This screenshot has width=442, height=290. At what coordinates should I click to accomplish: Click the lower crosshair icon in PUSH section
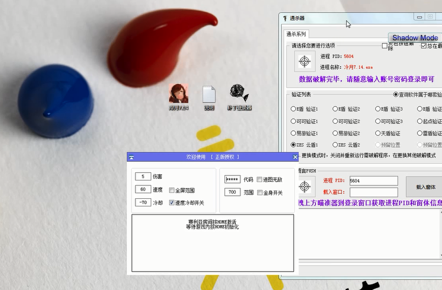click(305, 187)
